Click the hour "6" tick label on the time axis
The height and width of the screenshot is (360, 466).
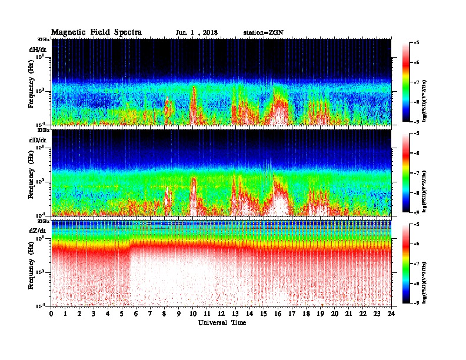(x=136, y=314)
